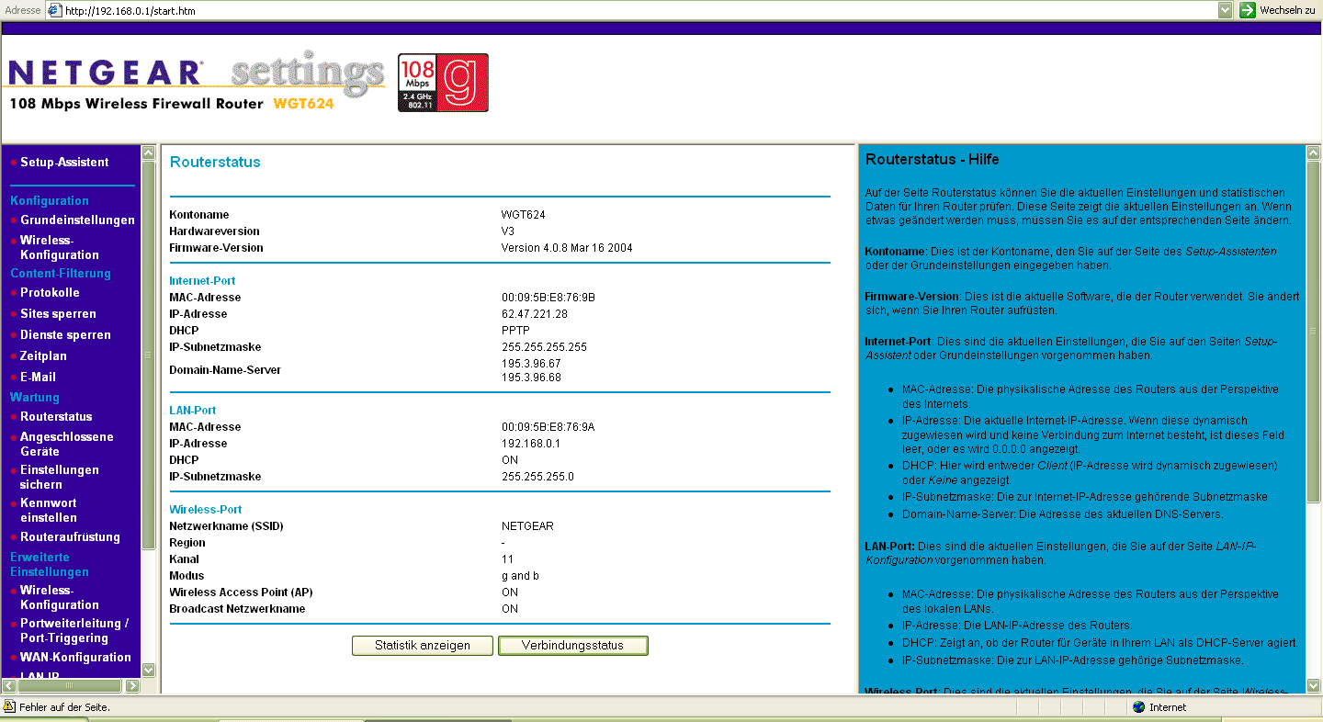Click help panel scrollbar up arrow
The image size is (1323, 722).
[x=1313, y=152]
